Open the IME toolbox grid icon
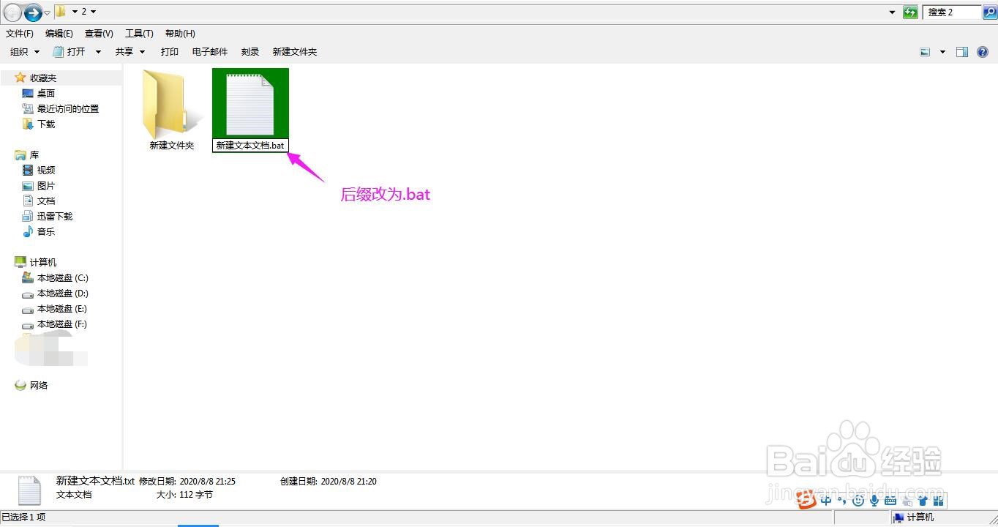The height and width of the screenshot is (527, 998). (x=938, y=501)
